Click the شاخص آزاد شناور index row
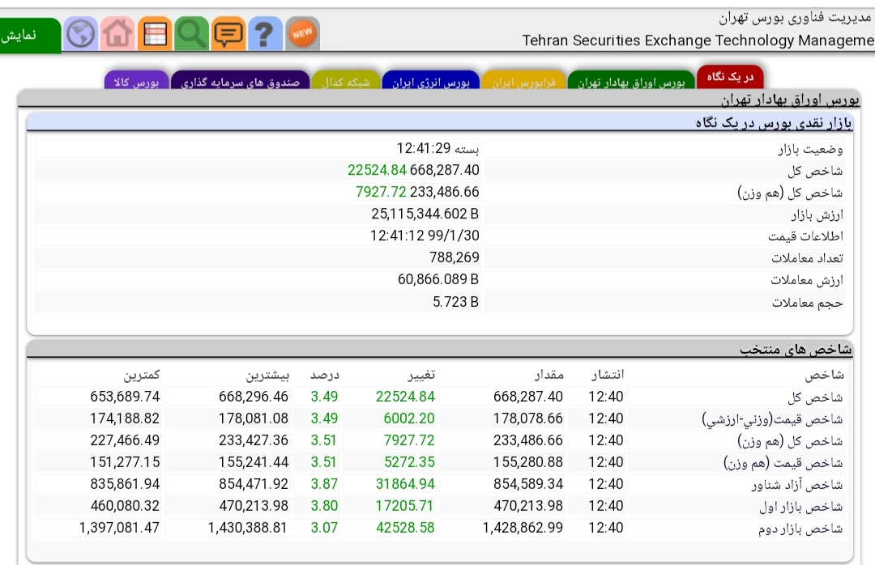This screenshot has height=565, width=875. pos(440,484)
